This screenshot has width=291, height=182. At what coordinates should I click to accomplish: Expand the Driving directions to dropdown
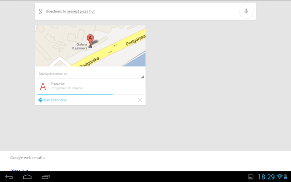point(90,74)
